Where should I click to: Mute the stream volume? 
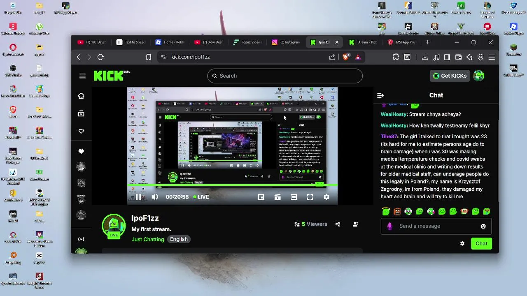coord(155,197)
